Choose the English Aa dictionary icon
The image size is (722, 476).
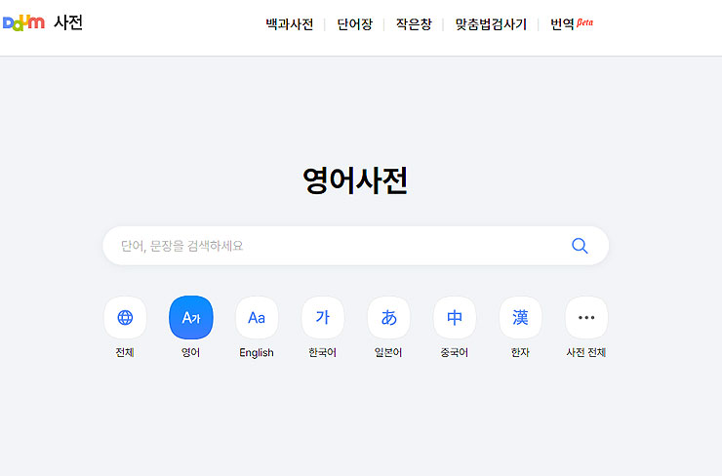tap(257, 318)
